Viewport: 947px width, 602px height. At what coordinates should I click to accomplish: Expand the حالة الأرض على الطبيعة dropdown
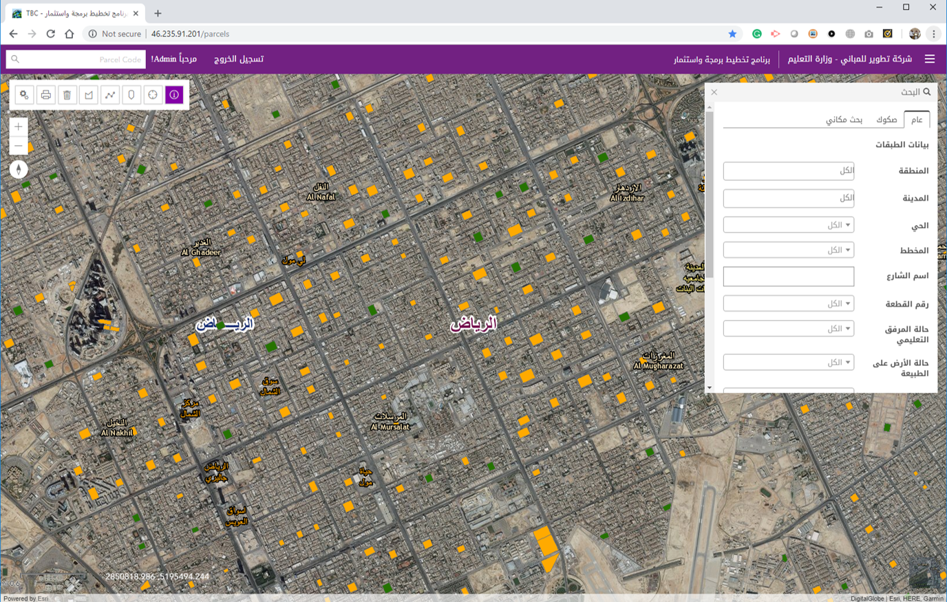(x=789, y=362)
